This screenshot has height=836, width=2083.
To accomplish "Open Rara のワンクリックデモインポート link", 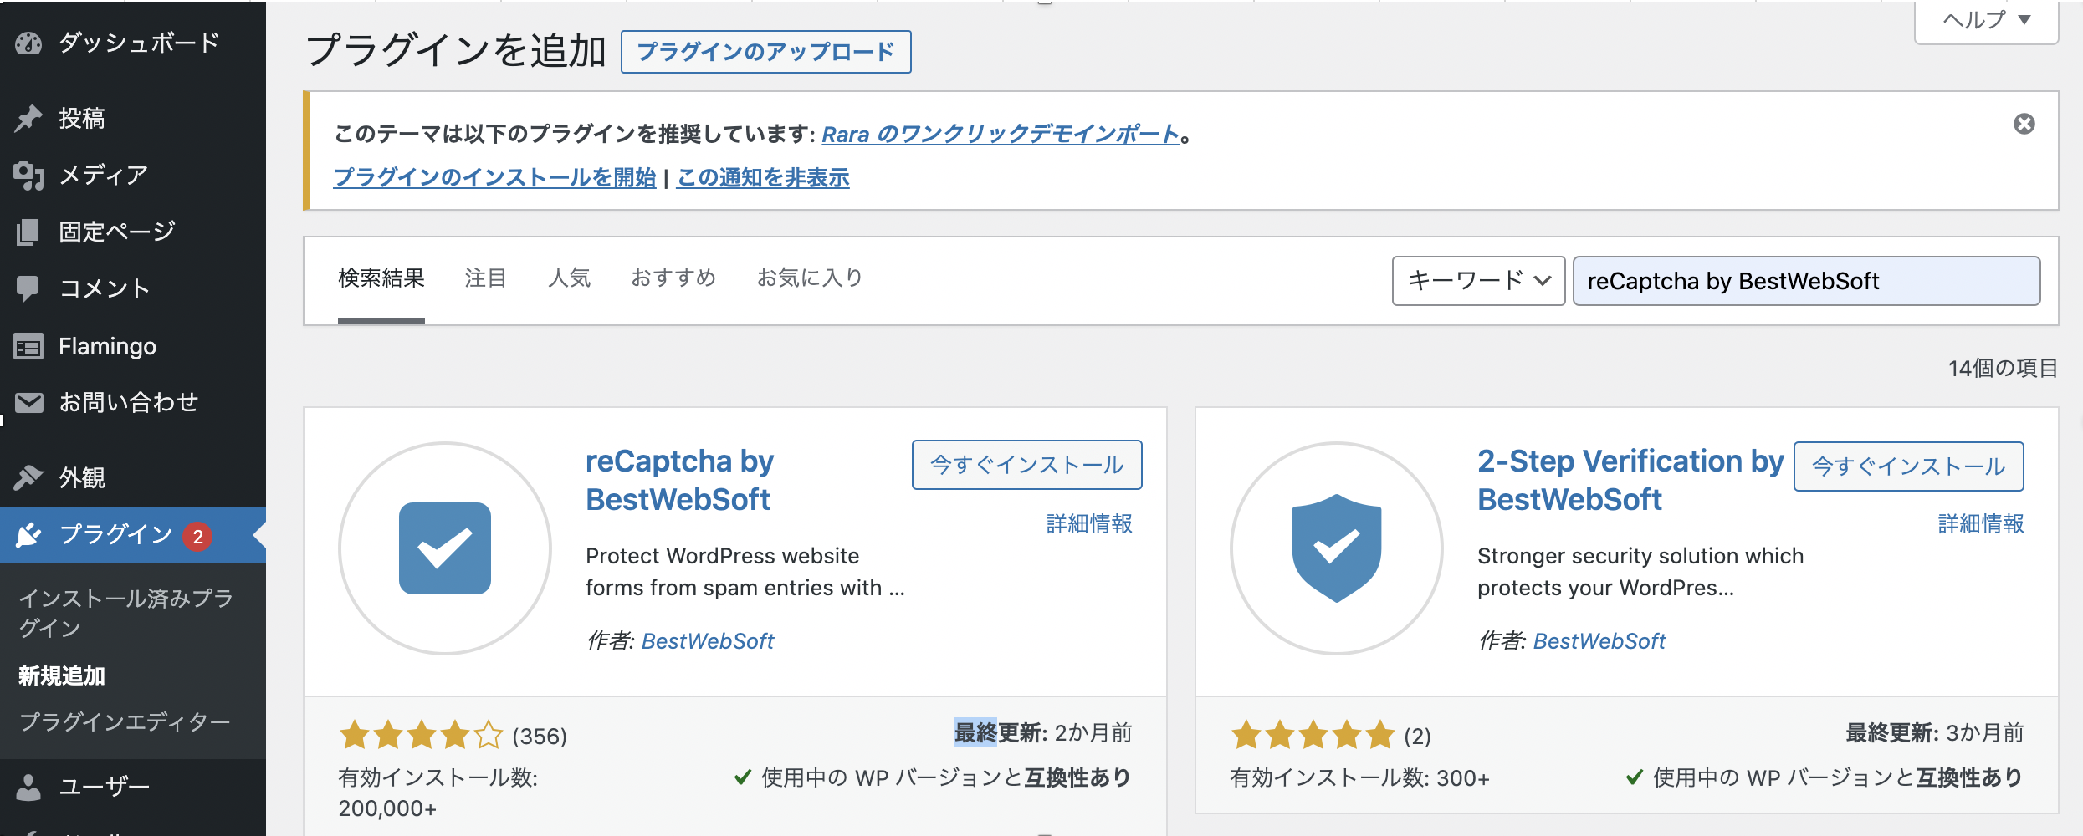I will (x=1001, y=134).
